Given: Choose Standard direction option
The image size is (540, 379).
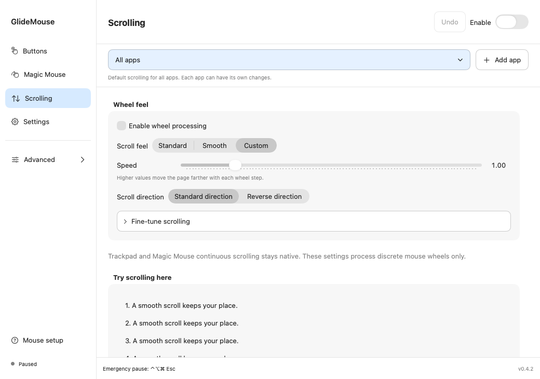Looking at the screenshot, I should click(203, 197).
